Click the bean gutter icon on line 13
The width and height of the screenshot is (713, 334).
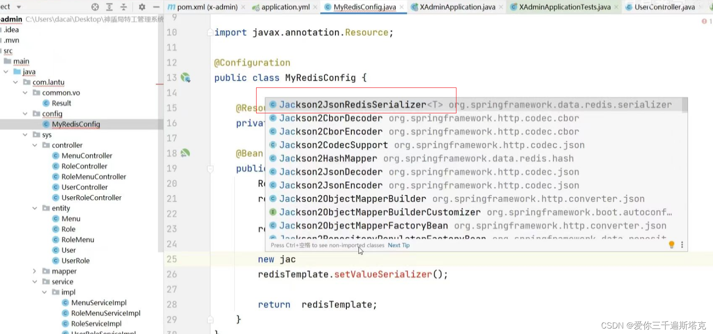coord(185,77)
